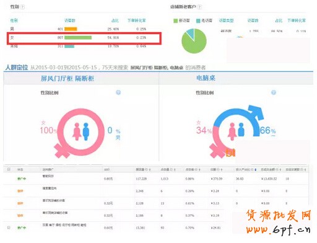Screen dimensions: 317x243
Task: Click the 0.80元 bid value
Action: click(108, 179)
